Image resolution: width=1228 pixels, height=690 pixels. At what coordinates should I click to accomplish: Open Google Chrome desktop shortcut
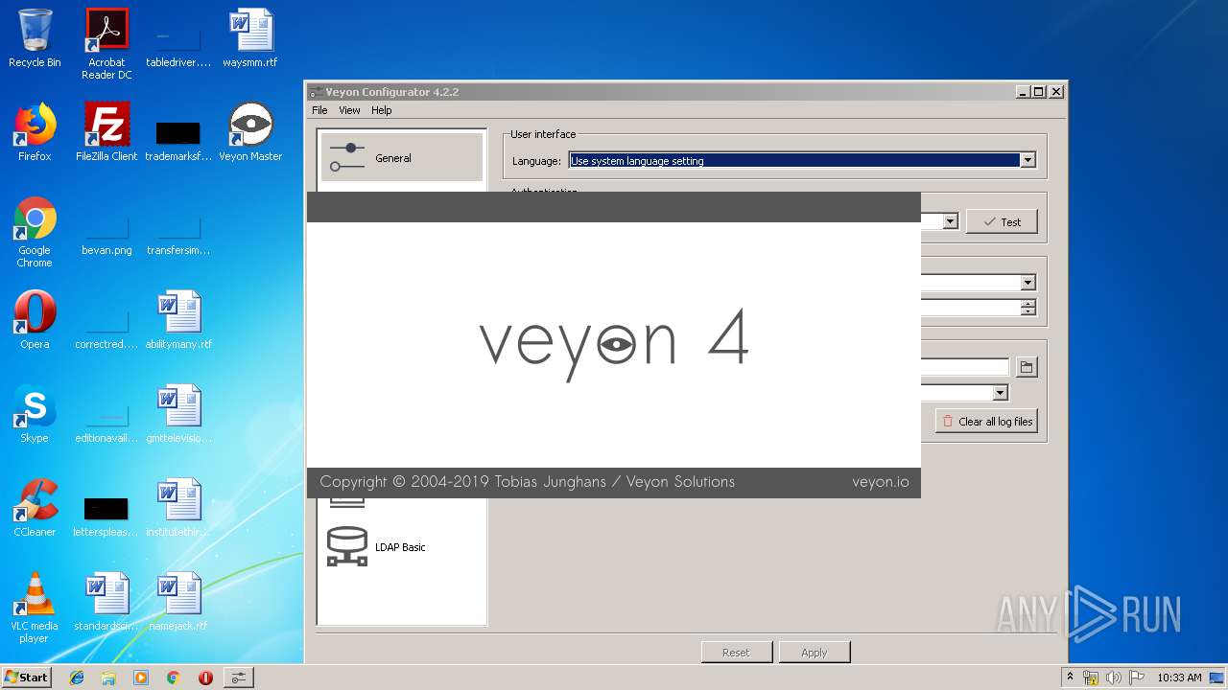coord(35,232)
